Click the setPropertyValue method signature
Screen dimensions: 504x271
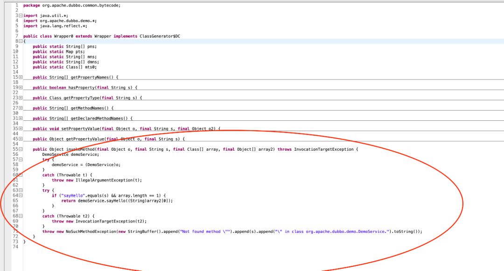126,129
